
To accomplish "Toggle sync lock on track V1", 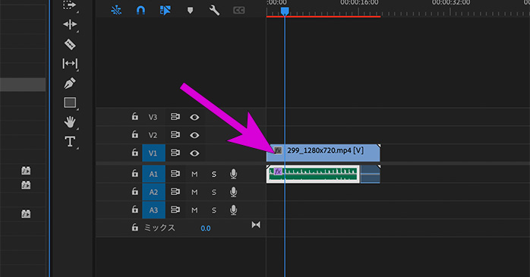I will 175,153.
